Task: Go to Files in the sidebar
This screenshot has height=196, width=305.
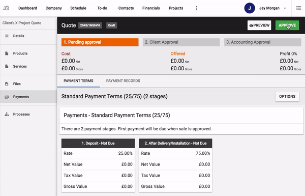Action: pyautogui.click(x=28, y=84)
